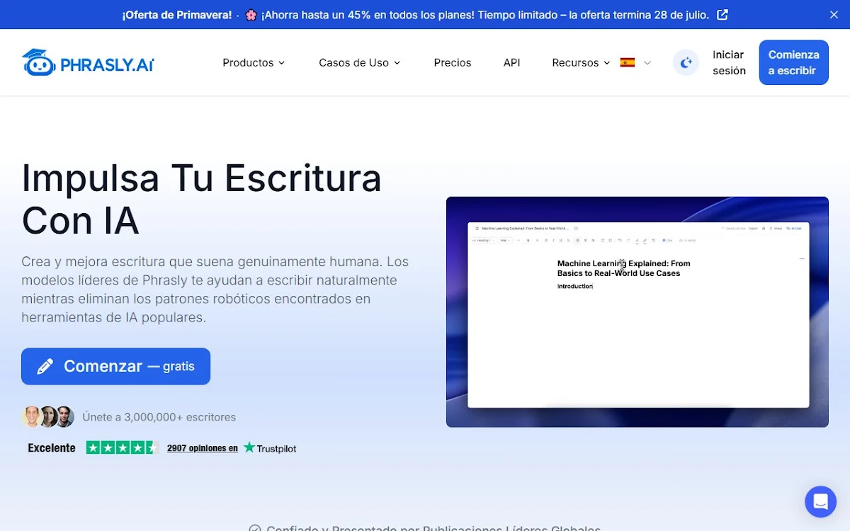Expand the Productos menu
The height and width of the screenshot is (531, 850).
[254, 62]
